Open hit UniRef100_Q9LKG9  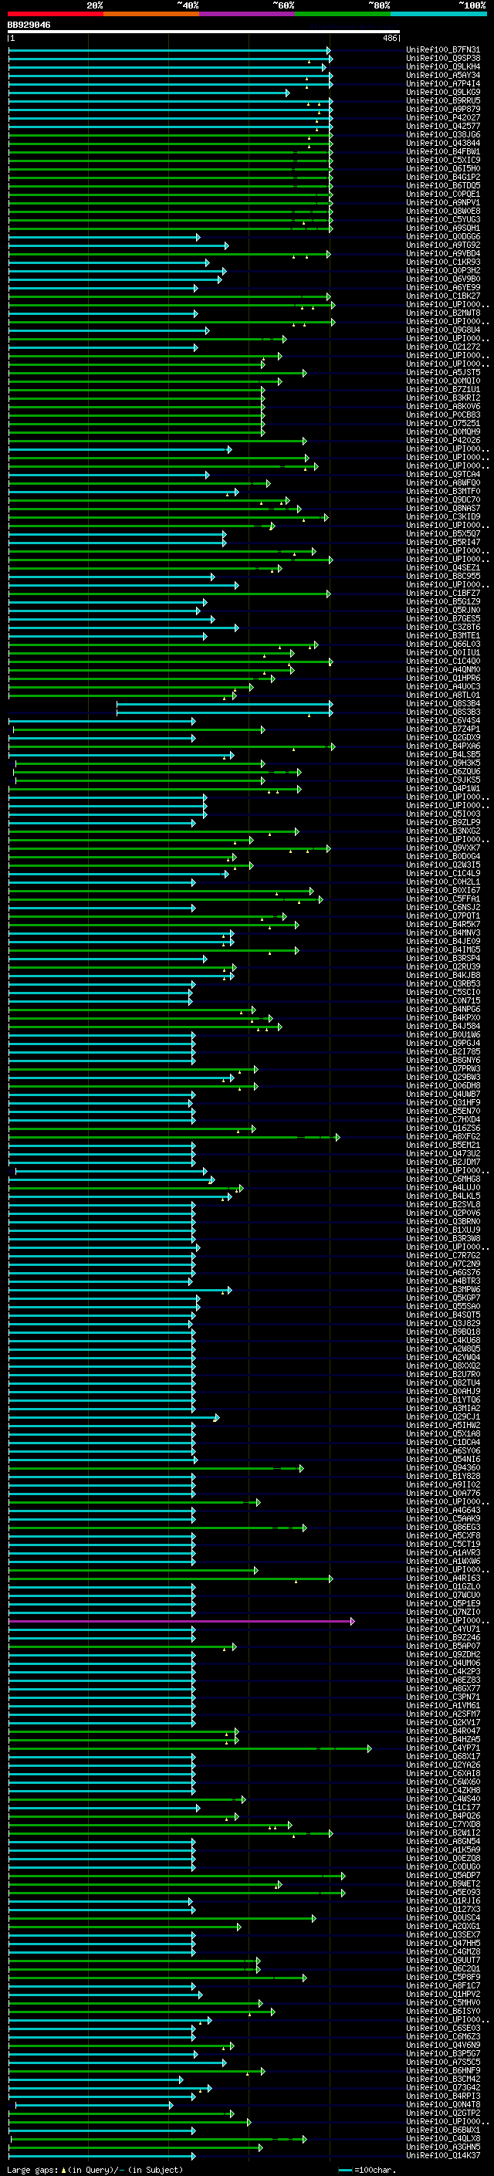pos(443,92)
